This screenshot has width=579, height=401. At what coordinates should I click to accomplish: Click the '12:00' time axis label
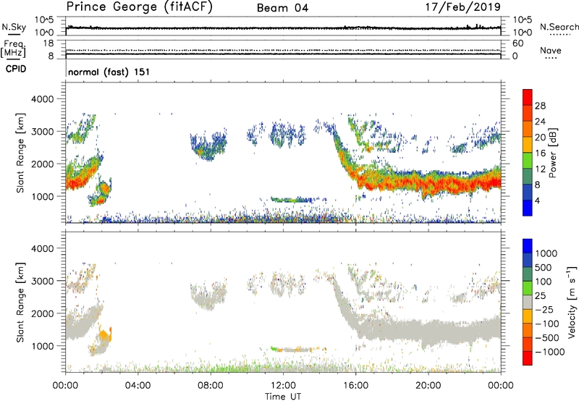tap(283, 386)
